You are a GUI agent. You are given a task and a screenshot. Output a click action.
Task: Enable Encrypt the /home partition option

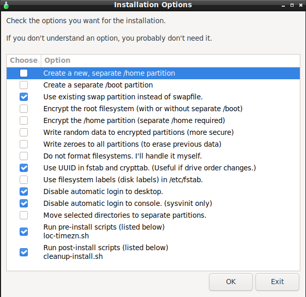tap(24, 120)
